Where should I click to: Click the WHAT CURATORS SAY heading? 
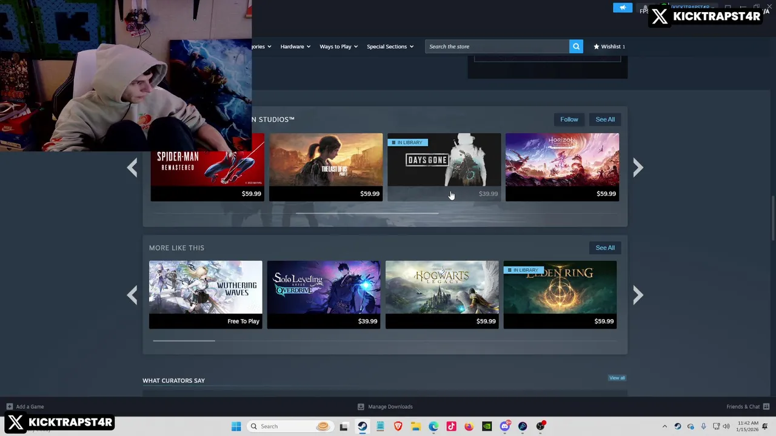click(x=173, y=380)
